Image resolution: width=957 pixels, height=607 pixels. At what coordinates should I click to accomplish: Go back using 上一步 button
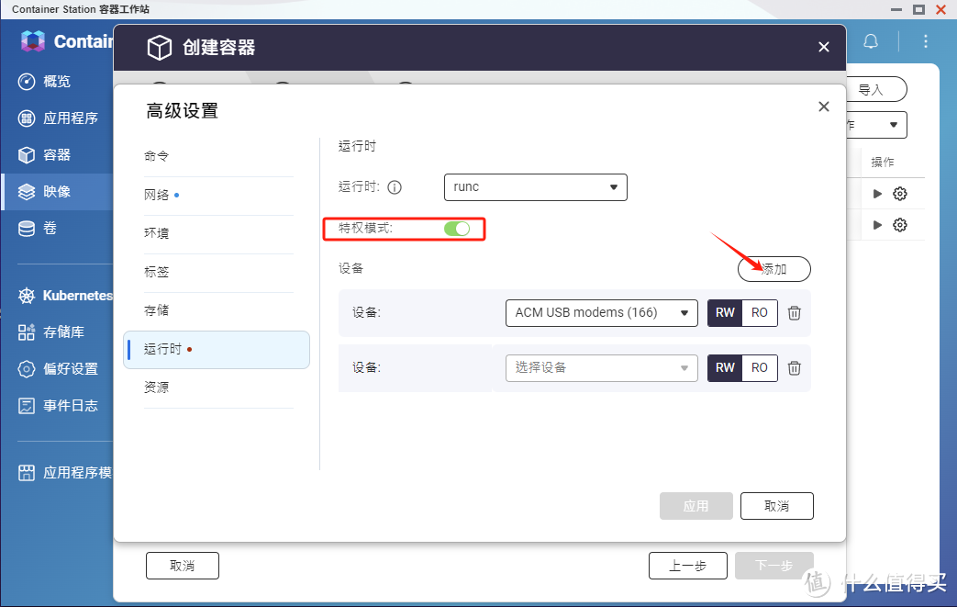(687, 565)
